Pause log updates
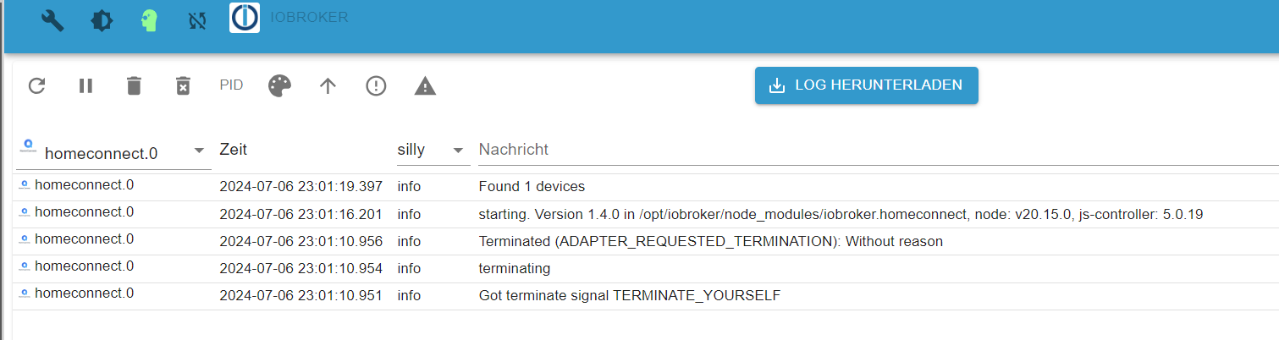The height and width of the screenshot is (340, 1279). 85,85
